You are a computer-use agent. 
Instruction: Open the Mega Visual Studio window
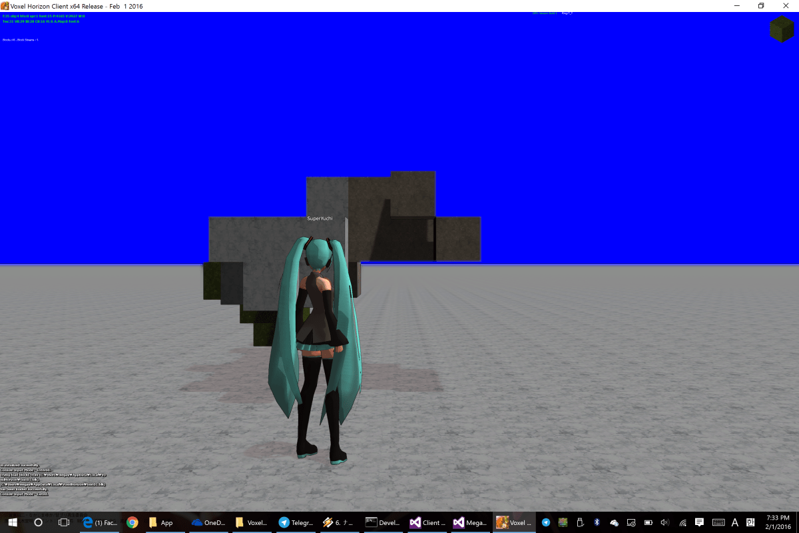(469, 522)
